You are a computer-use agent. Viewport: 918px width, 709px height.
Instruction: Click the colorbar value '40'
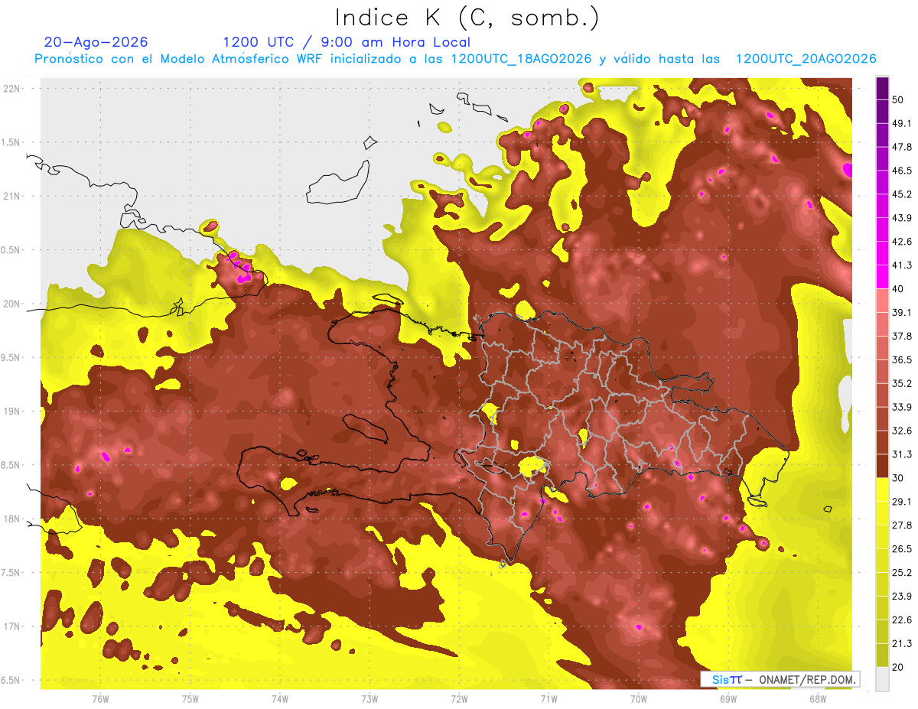click(898, 289)
